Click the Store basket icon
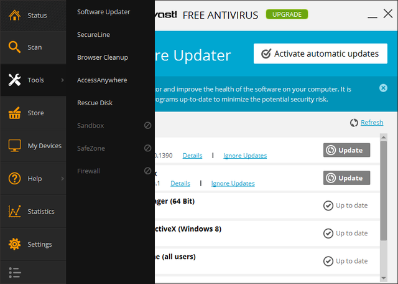 click(x=14, y=113)
